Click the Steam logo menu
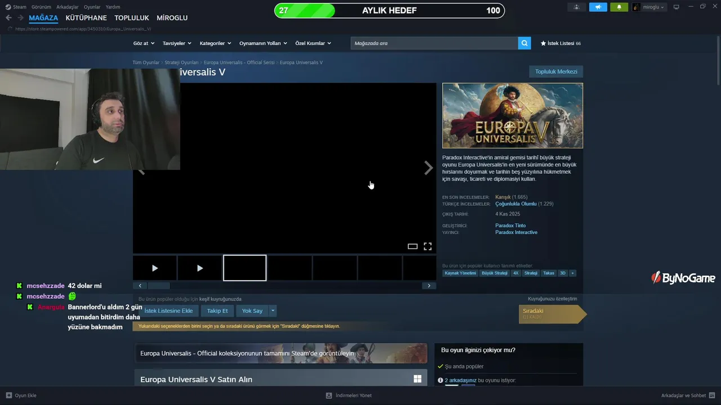721x405 pixels. [16, 7]
